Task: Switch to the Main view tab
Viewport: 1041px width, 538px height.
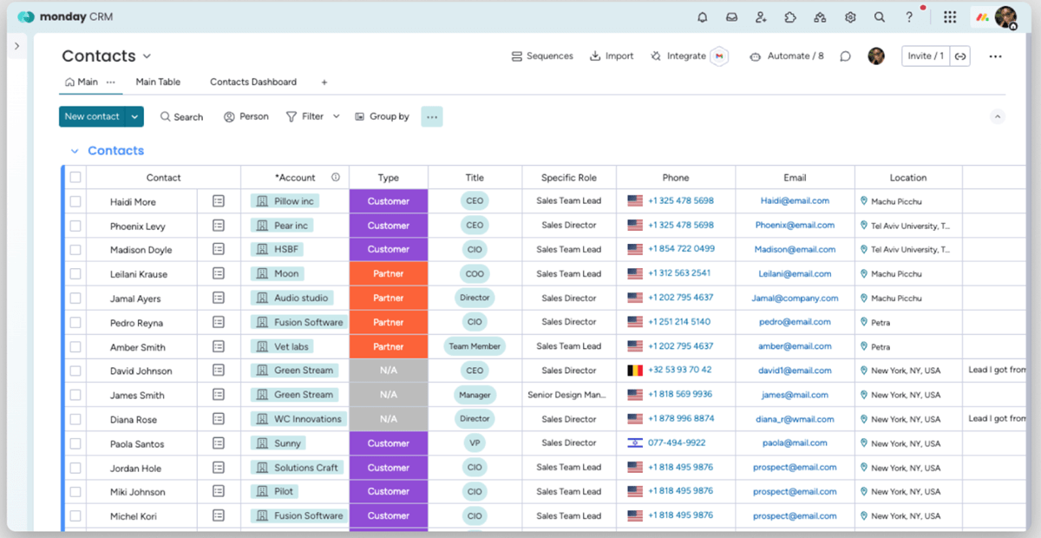Action: [x=82, y=82]
